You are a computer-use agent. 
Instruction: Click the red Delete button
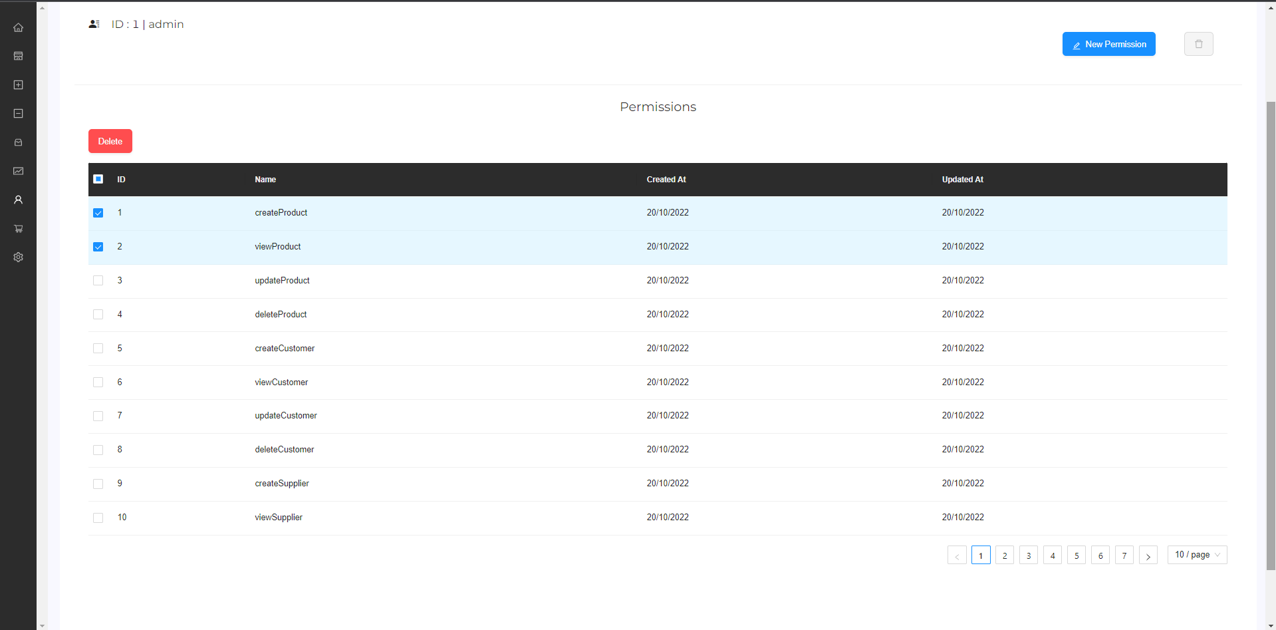click(x=110, y=140)
